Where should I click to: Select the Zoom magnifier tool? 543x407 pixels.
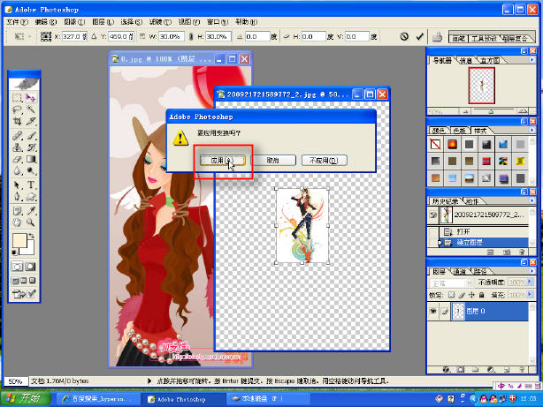tap(30, 222)
